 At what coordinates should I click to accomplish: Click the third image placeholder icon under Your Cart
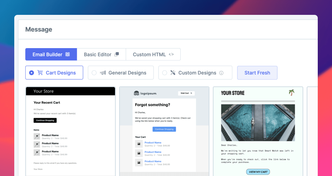(139, 162)
